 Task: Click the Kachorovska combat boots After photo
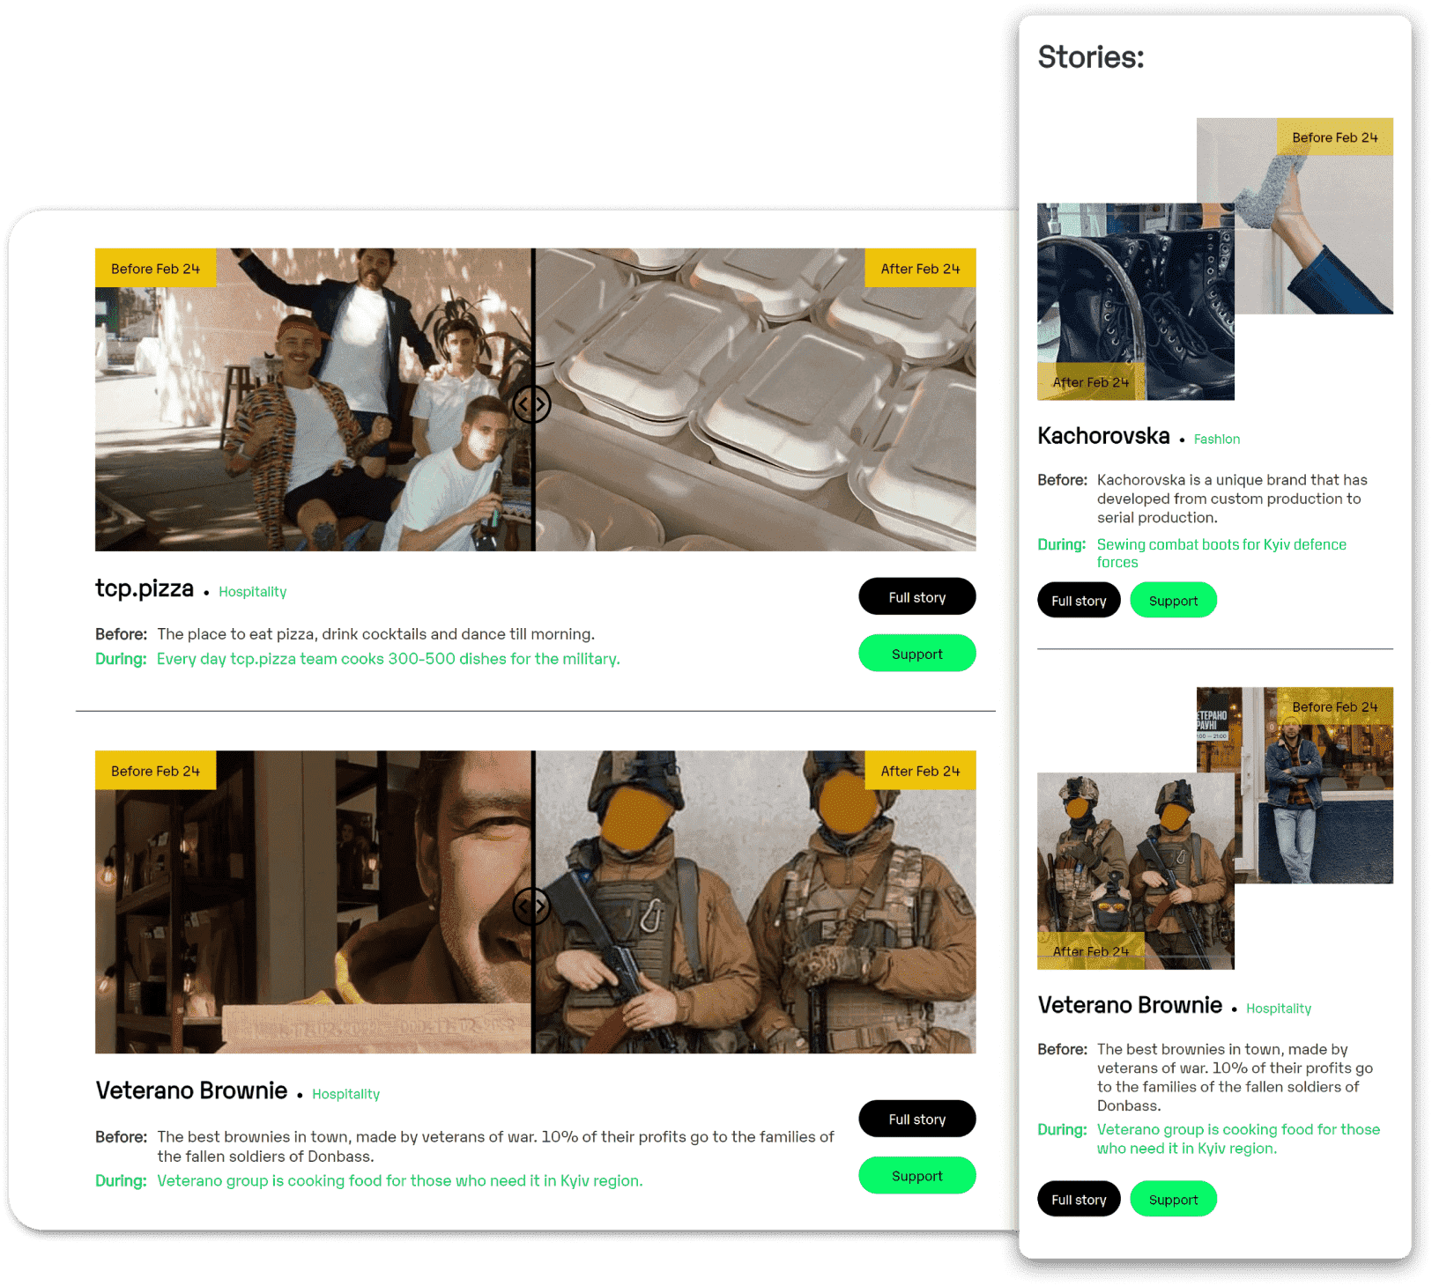click(1135, 301)
